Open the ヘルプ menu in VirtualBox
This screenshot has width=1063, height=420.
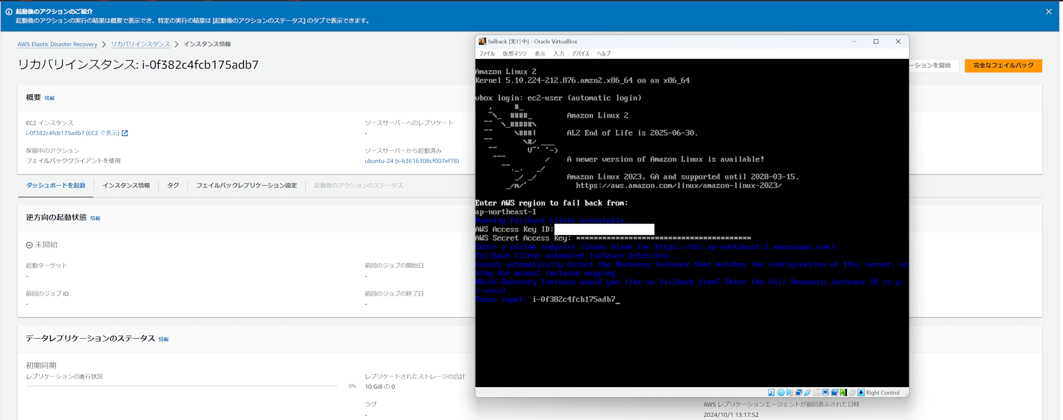tap(603, 54)
